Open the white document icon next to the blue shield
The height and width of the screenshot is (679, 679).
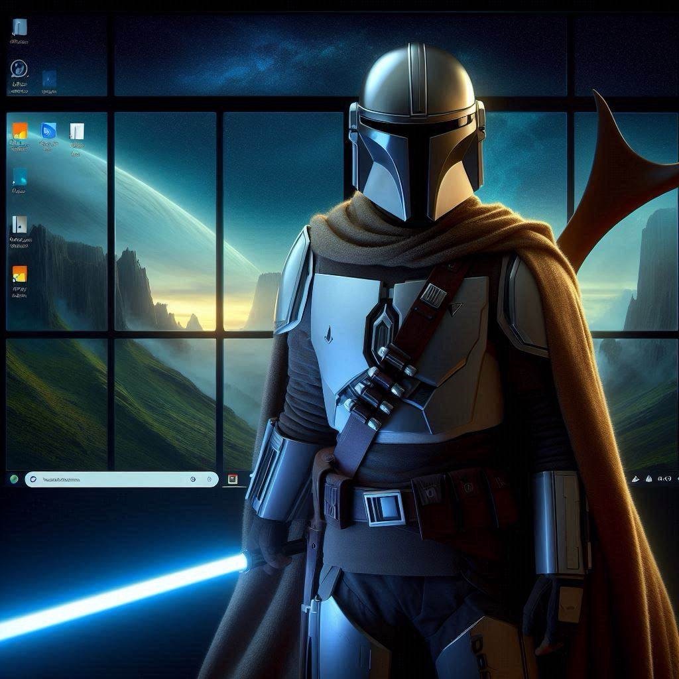(x=77, y=131)
